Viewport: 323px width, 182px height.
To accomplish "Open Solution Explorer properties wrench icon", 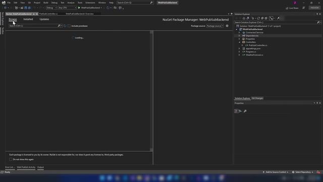I will 278,18.
